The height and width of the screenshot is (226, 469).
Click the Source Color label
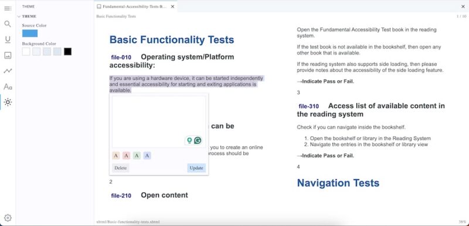35,26
